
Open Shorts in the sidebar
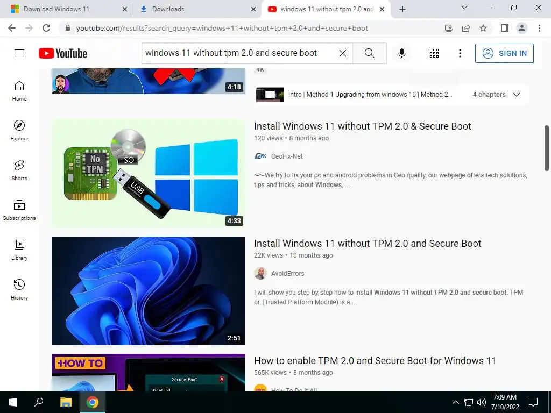pos(19,170)
